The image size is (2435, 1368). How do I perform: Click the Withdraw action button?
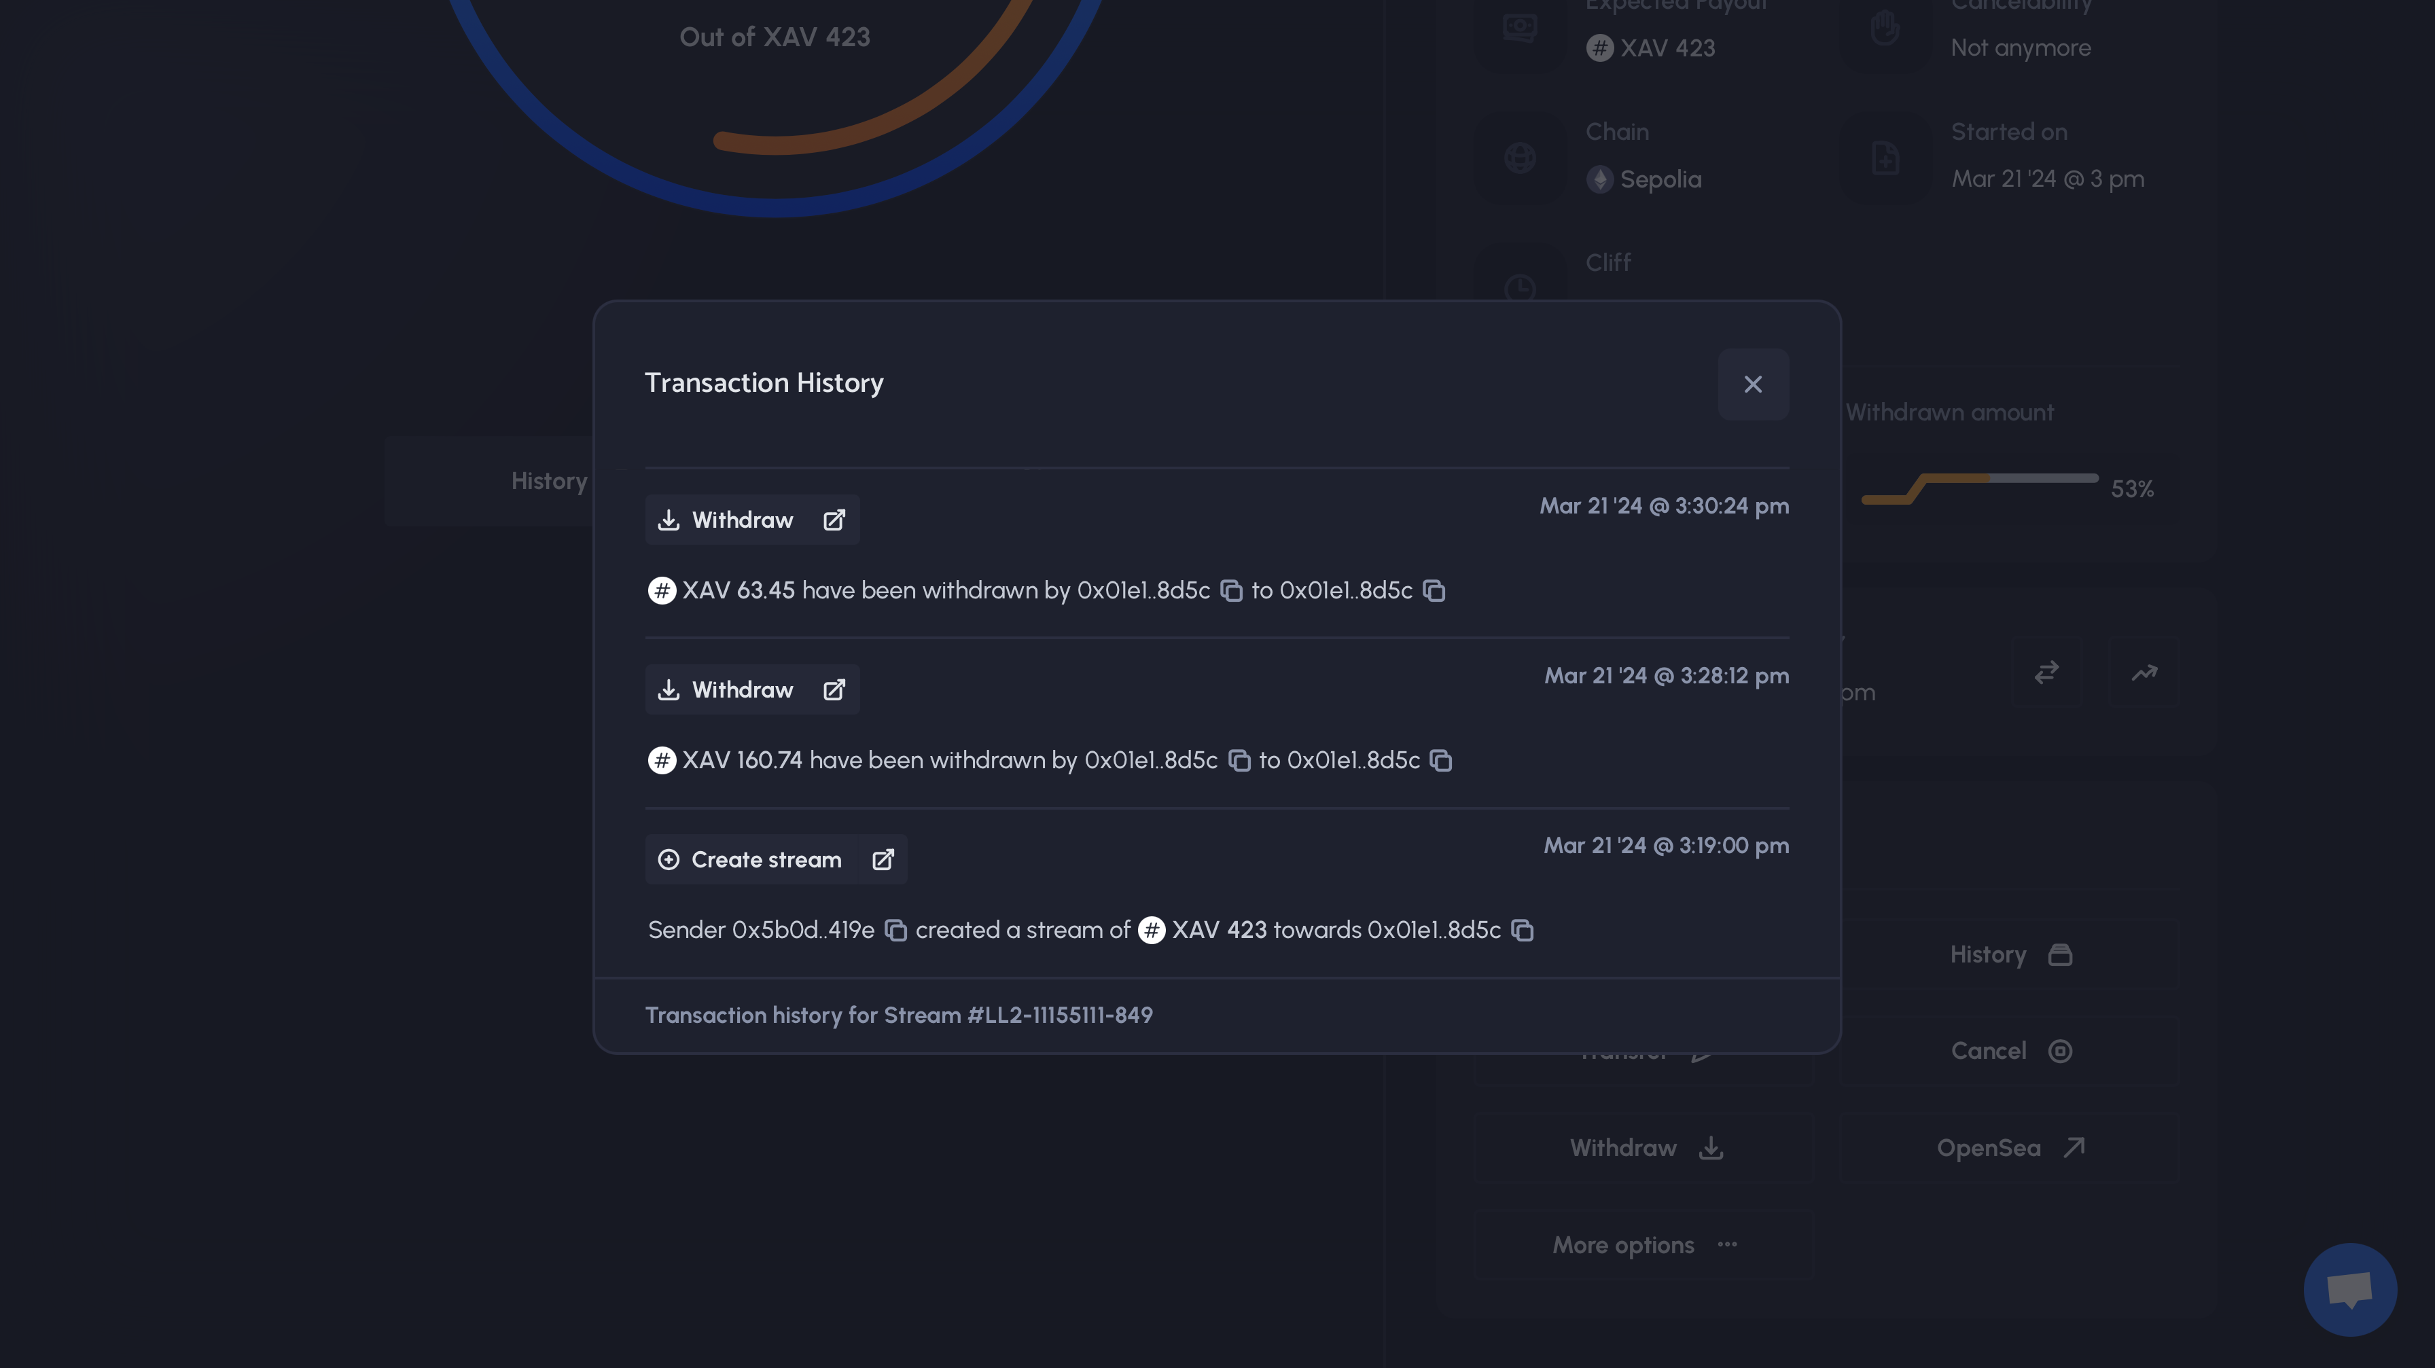coord(1645,1148)
